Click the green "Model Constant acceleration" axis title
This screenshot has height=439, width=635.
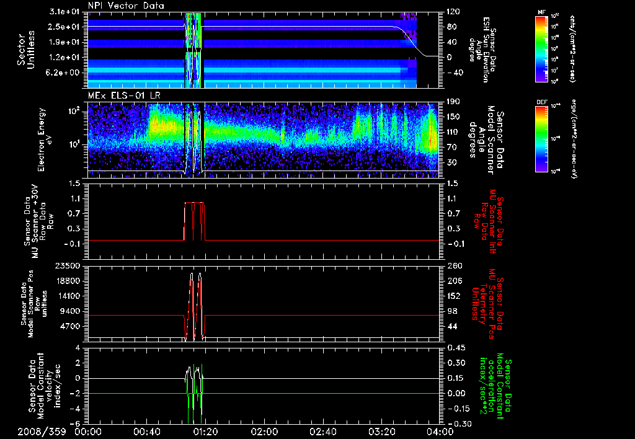(x=495, y=386)
